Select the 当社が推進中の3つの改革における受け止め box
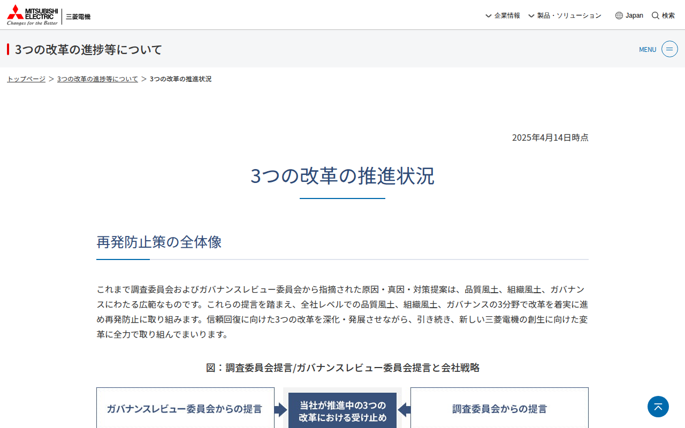 tap(342, 410)
